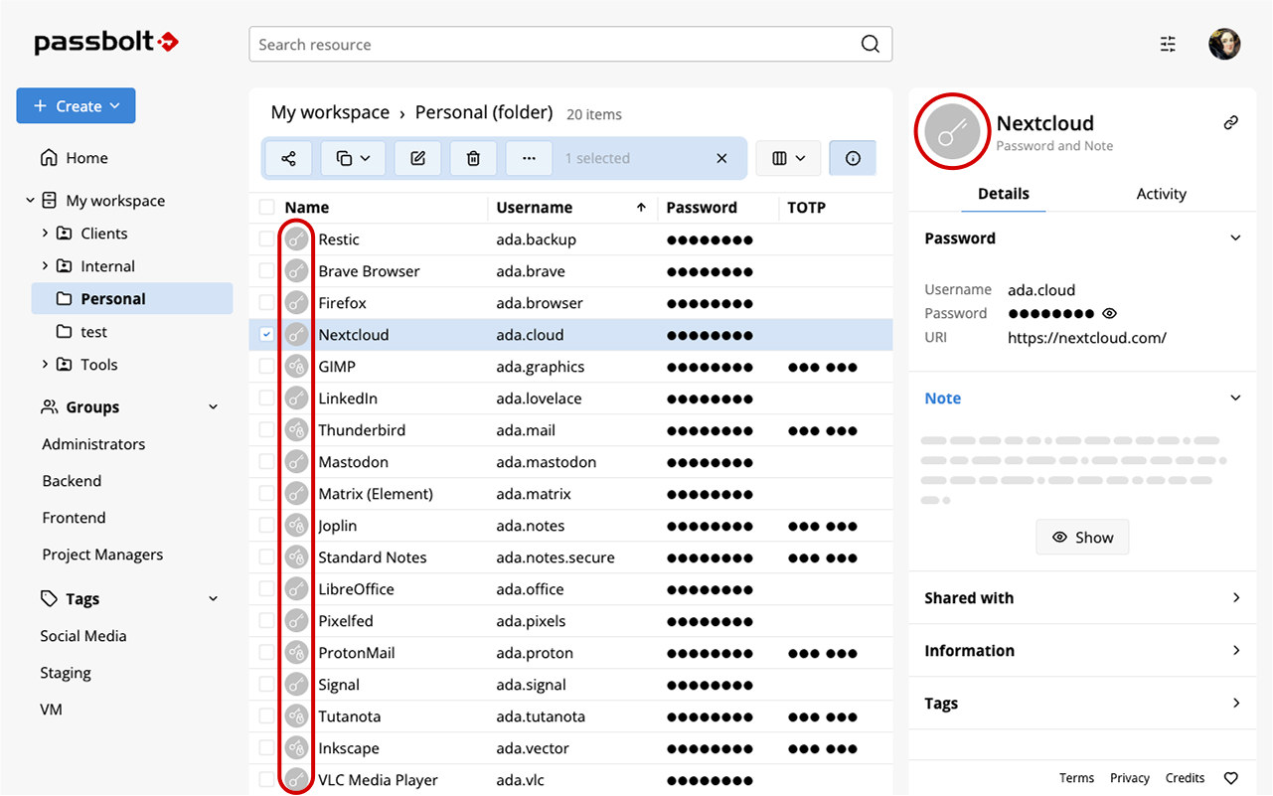Open the Credits link
The height and width of the screenshot is (796, 1273).
tap(1185, 778)
